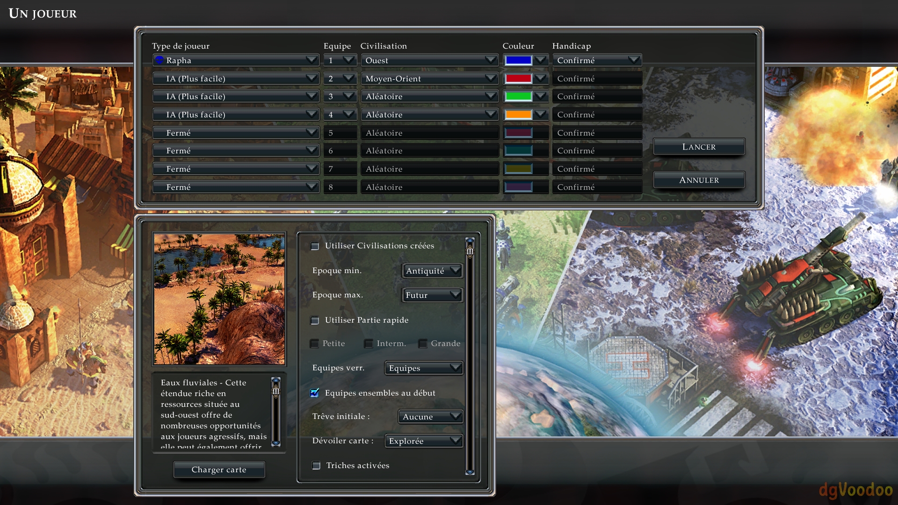Click the options list scroll-up arrow
This screenshot has width=898, height=505.
click(470, 241)
